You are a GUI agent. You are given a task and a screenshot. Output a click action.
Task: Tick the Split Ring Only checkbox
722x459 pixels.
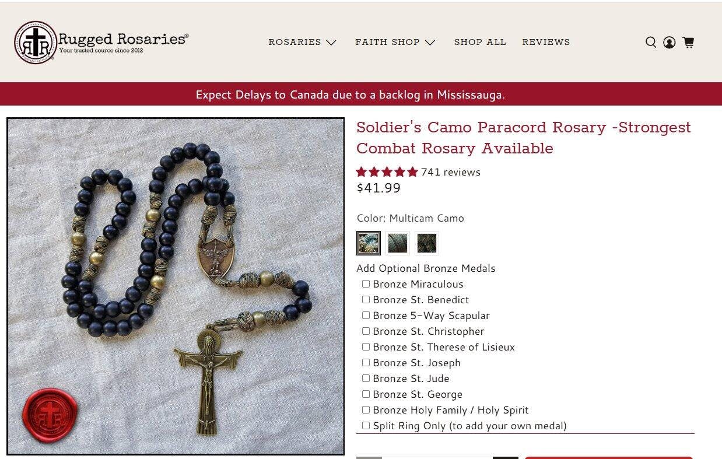(x=366, y=426)
